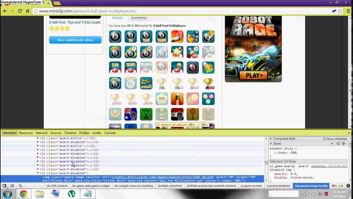353x199 pixels.
Task: Expand the Computed Style section
Action: pyautogui.click(x=271, y=139)
